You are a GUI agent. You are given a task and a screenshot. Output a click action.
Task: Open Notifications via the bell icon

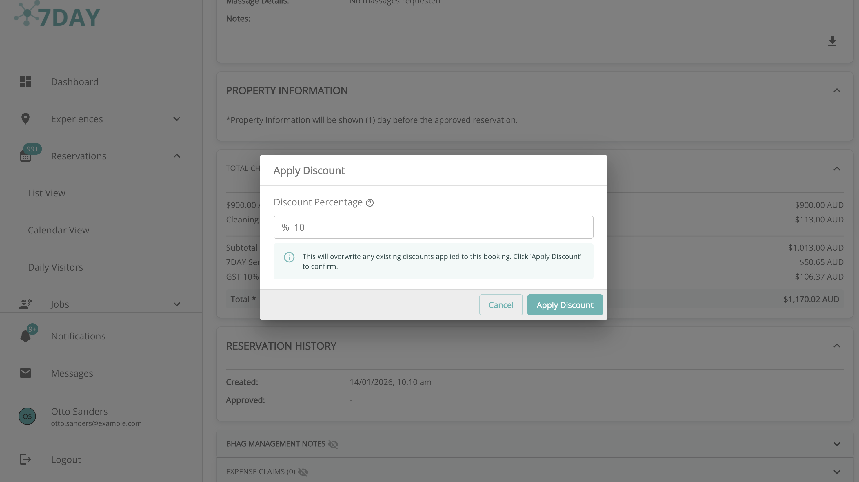point(25,336)
